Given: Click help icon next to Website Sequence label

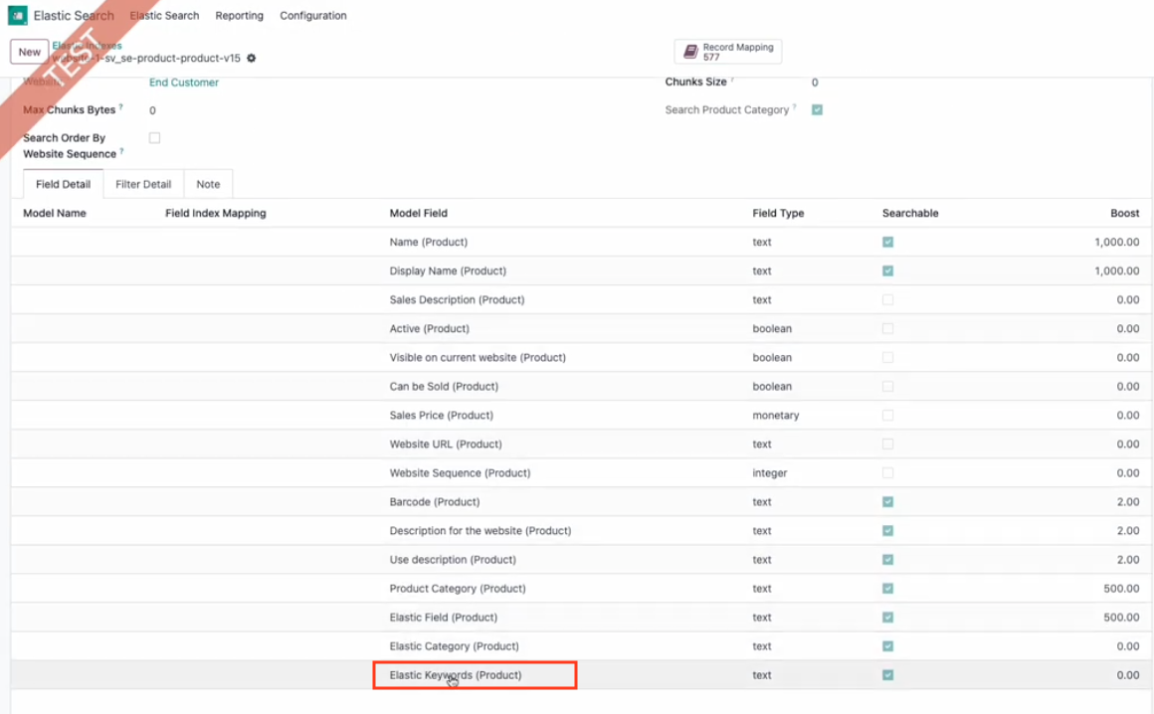Looking at the screenshot, I should click(121, 152).
